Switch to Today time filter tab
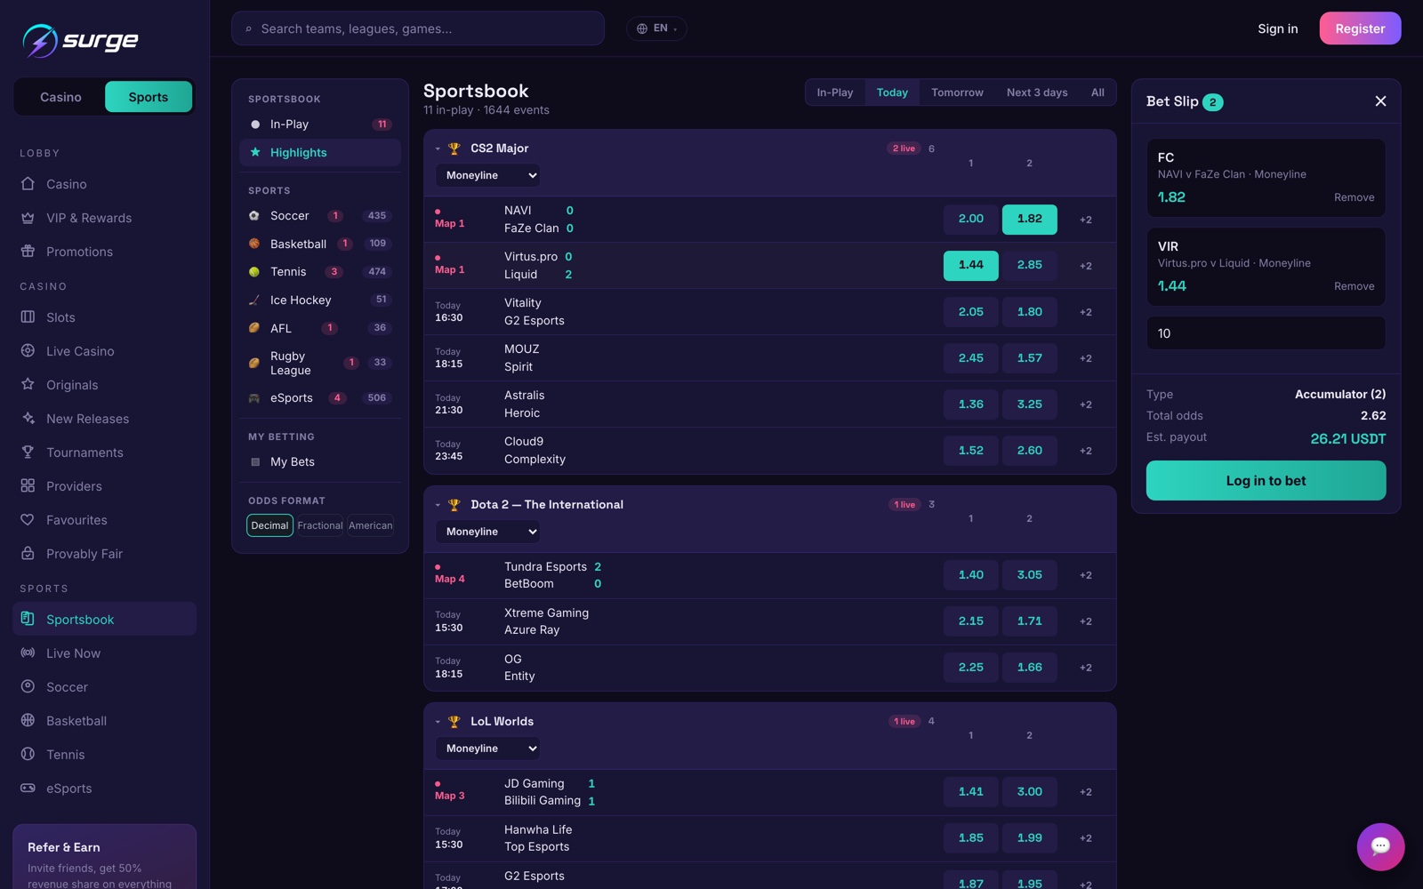 [892, 92]
